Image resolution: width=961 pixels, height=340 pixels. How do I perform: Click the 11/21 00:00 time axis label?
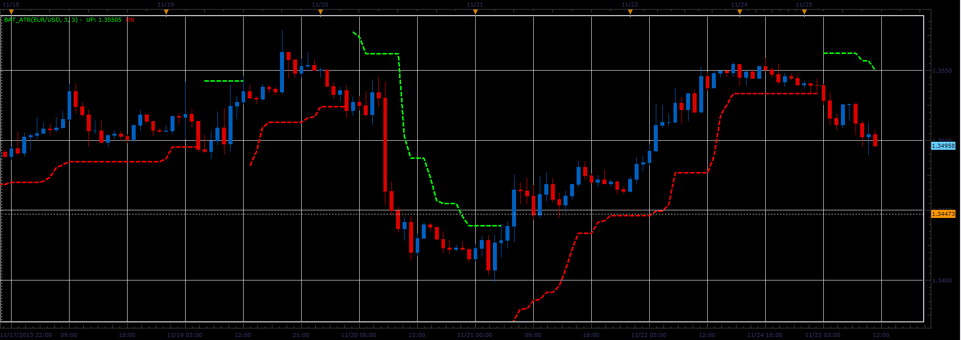pyautogui.click(x=475, y=335)
